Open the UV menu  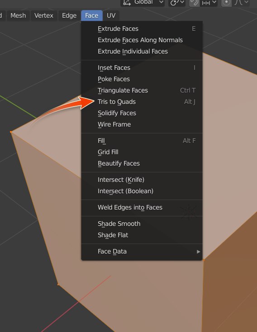click(x=111, y=16)
